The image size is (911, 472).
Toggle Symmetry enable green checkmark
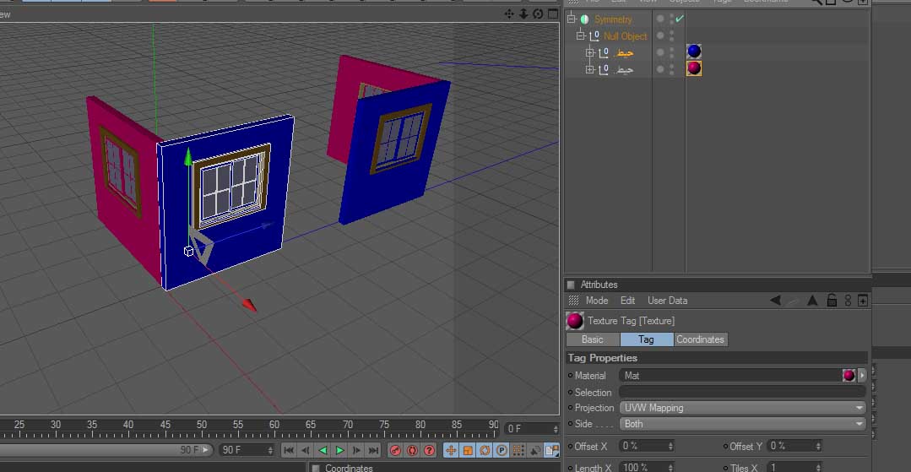[x=679, y=19]
